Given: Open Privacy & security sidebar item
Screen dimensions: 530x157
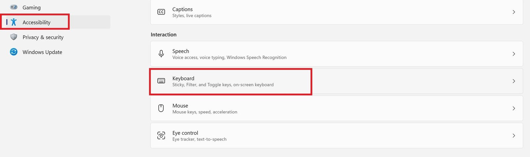Looking at the screenshot, I should (x=43, y=37).
